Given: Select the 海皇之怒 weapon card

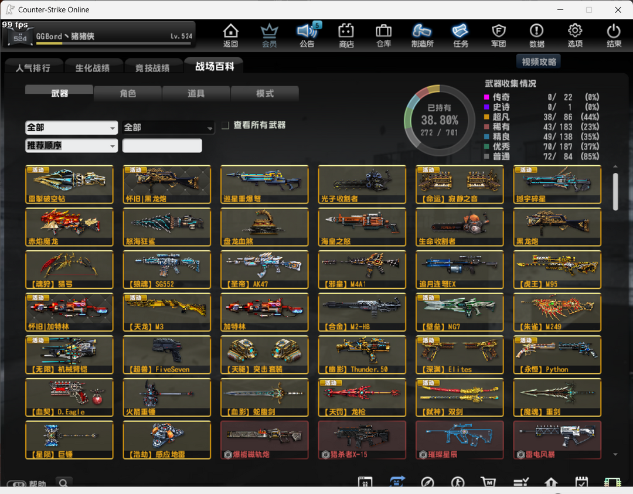Looking at the screenshot, I should tap(362, 227).
